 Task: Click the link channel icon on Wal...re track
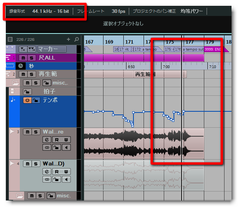(x=47, y=148)
